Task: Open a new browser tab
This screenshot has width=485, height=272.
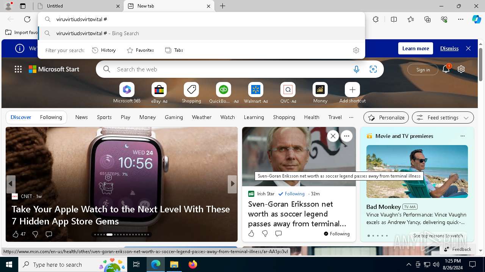Action: [223, 6]
